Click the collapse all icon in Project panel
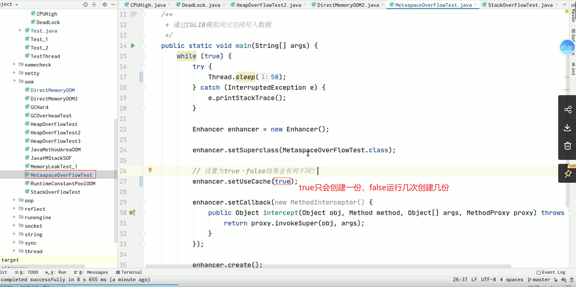The image size is (576, 287). [x=94, y=4]
